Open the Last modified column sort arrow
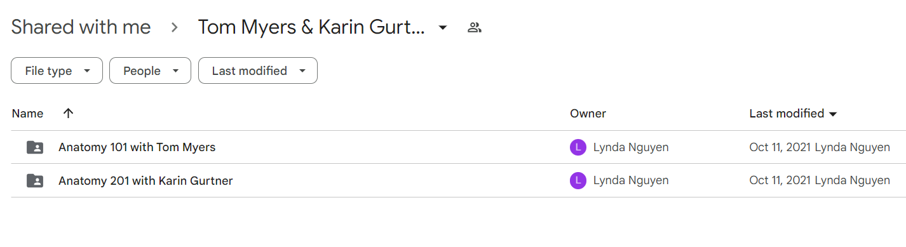 833,114
